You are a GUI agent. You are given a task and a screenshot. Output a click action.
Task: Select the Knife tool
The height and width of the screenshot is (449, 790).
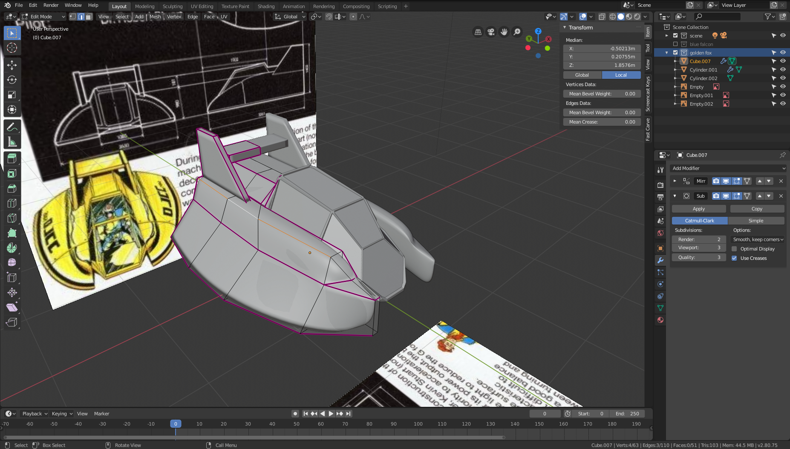pos(12,218)
